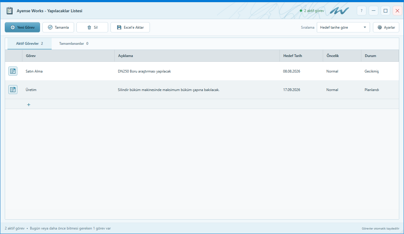Sort by Açıklama column header
Image resolution: width=404 pixels, height=234 pixels.
(x=197, y=56)
